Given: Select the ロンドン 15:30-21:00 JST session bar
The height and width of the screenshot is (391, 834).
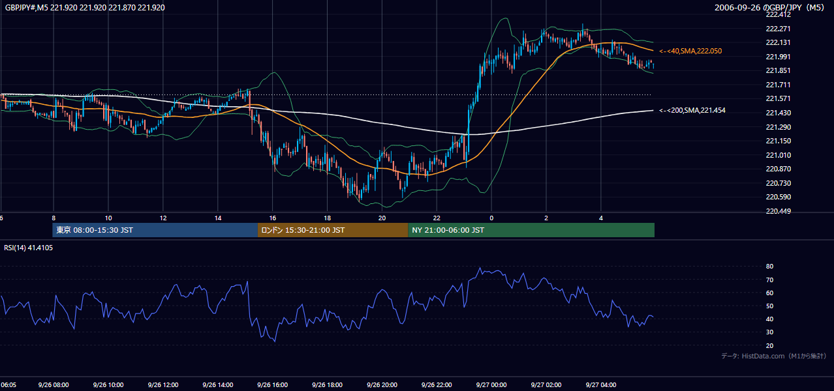Looking at the screenshot, I should pyautogui.click(x=333, y=230).
